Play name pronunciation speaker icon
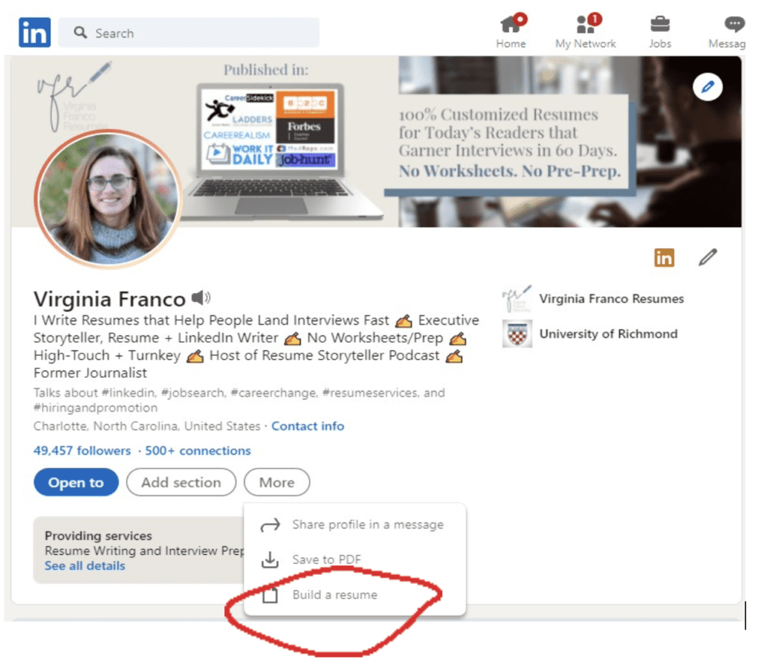This screenshot has width=761, height=671. click(x=201, y=298)
